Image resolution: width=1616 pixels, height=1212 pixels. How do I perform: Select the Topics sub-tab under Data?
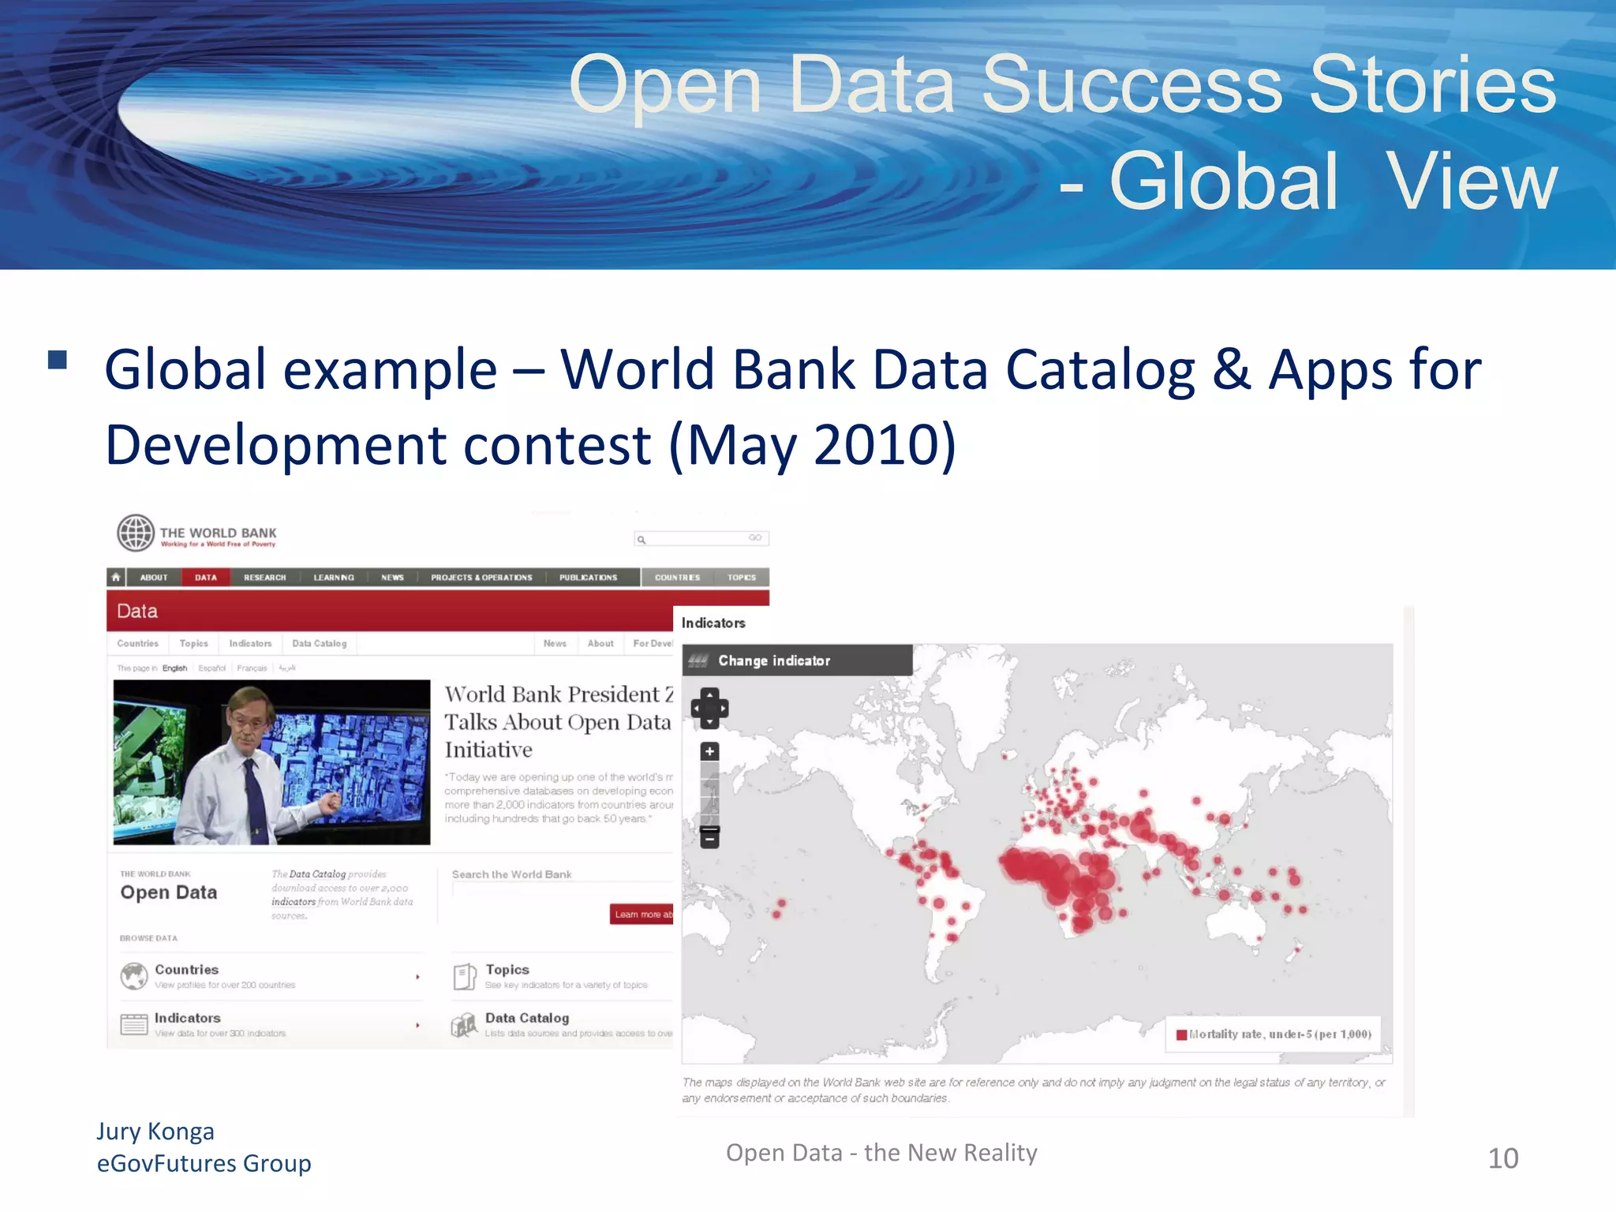point(194,644)
